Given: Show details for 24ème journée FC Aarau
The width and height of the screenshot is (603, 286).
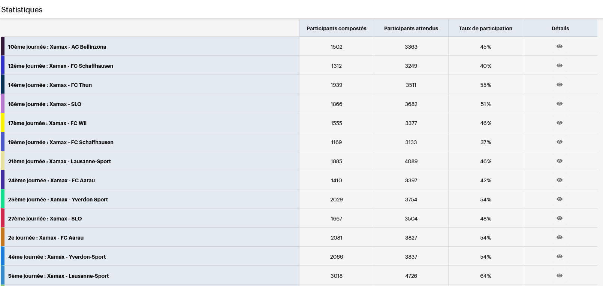Looking at the screenshot, I should pyautogui.click(x=560, y=180).
